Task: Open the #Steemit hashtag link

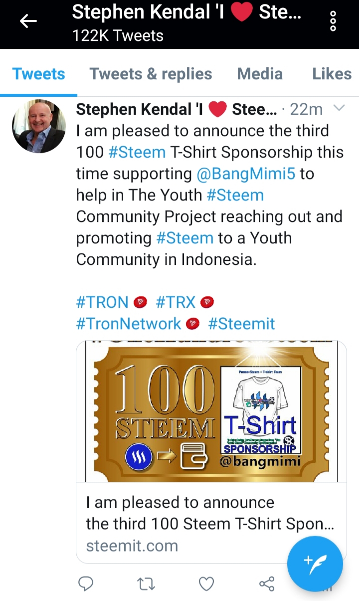Action: click(241, 324)
